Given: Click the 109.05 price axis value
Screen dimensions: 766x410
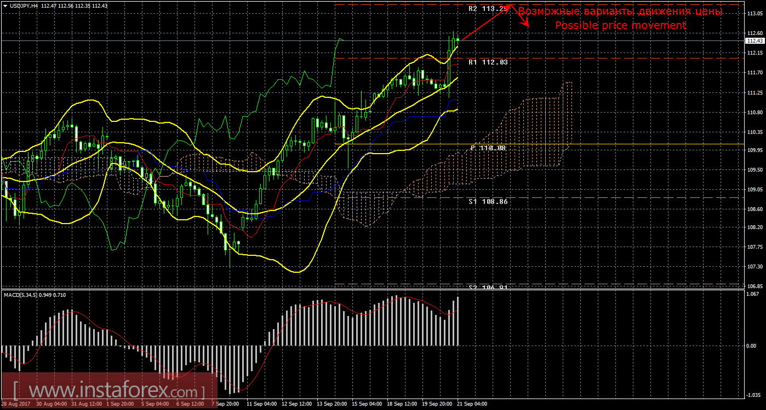Looking at the screenshot, I should click(x=754, y=189).
